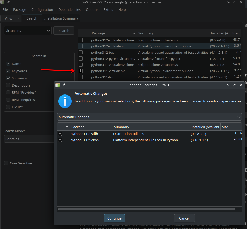Screen dimensions: 247x229
Task: Click the main list Size column header
Action: point(235,33)
